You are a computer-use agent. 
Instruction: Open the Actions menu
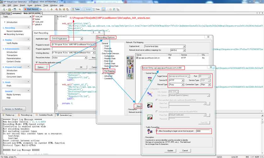point(38,5)
